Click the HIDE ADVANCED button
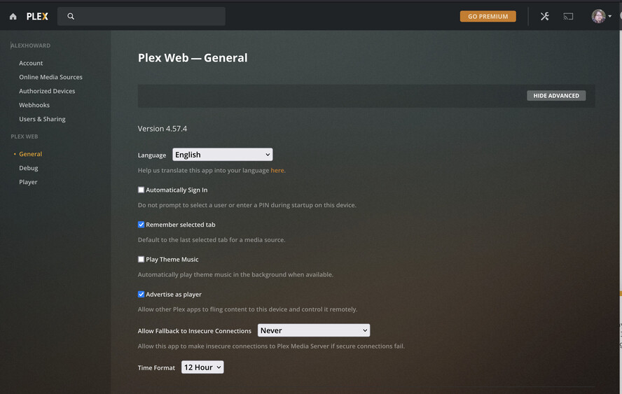The height and width of the screenshot is (394, 622). [x=556, y=96]
